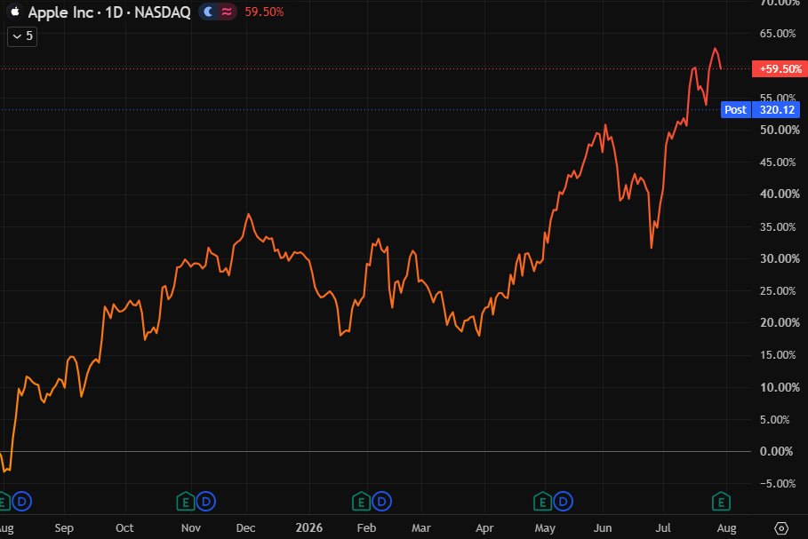
Task: Click the 10.00% axis label
Action: 780,387
